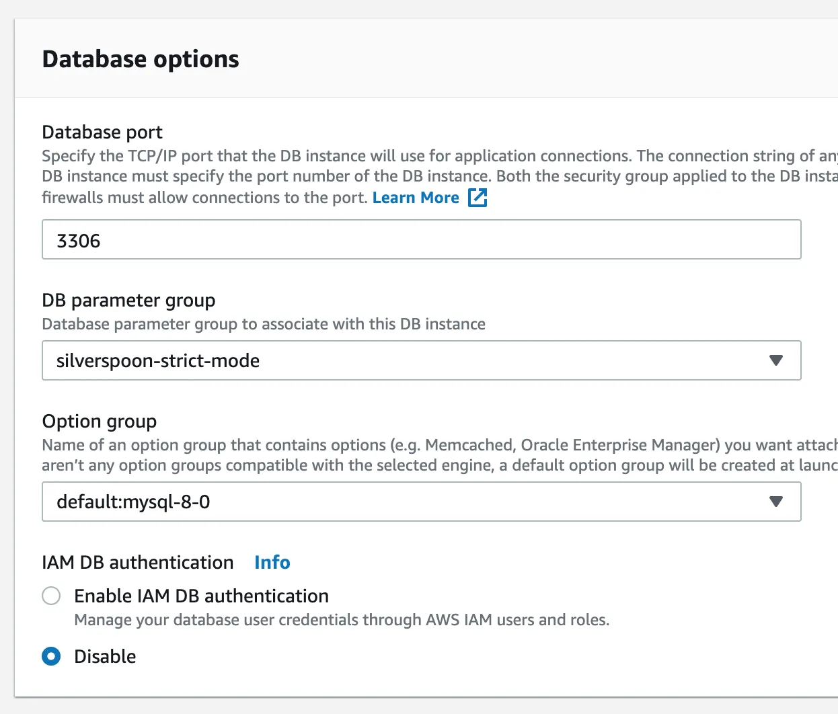Click the 'Database options' section heading

[x=141, y=59]
